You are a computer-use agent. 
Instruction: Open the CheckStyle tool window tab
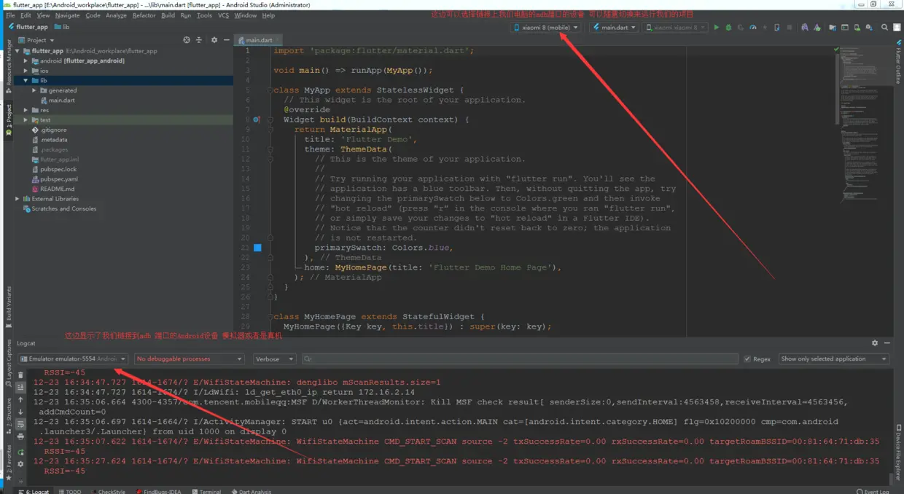pyautogui.click(x=108, y=492)
